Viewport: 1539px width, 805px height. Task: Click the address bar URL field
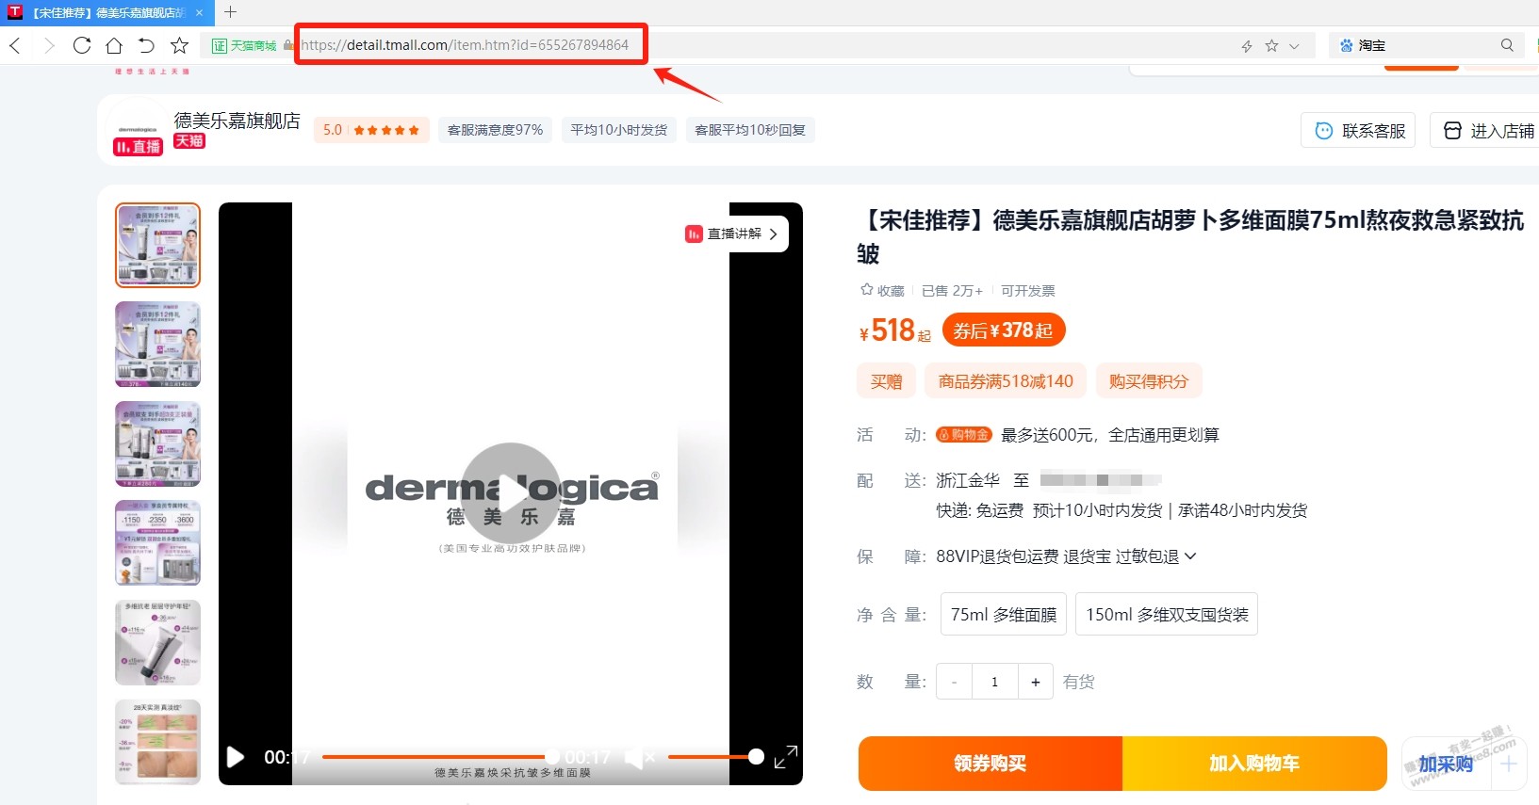tap(465, 45)
